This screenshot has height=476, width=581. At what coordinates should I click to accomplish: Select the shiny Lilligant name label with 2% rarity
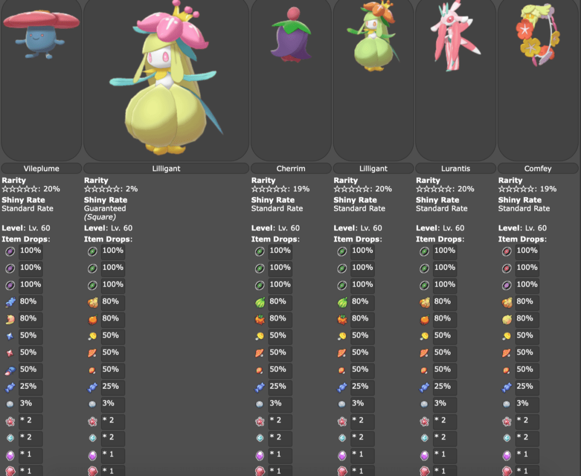click(x=166, y=168)
